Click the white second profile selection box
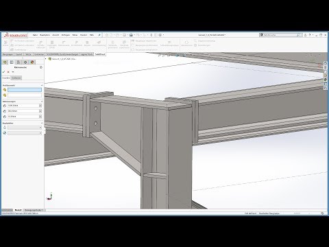This screenshot has width=329, height=247. click(25, 95)
